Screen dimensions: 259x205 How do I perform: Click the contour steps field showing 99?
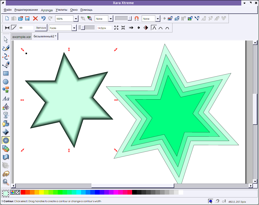[x=26, y=28]
